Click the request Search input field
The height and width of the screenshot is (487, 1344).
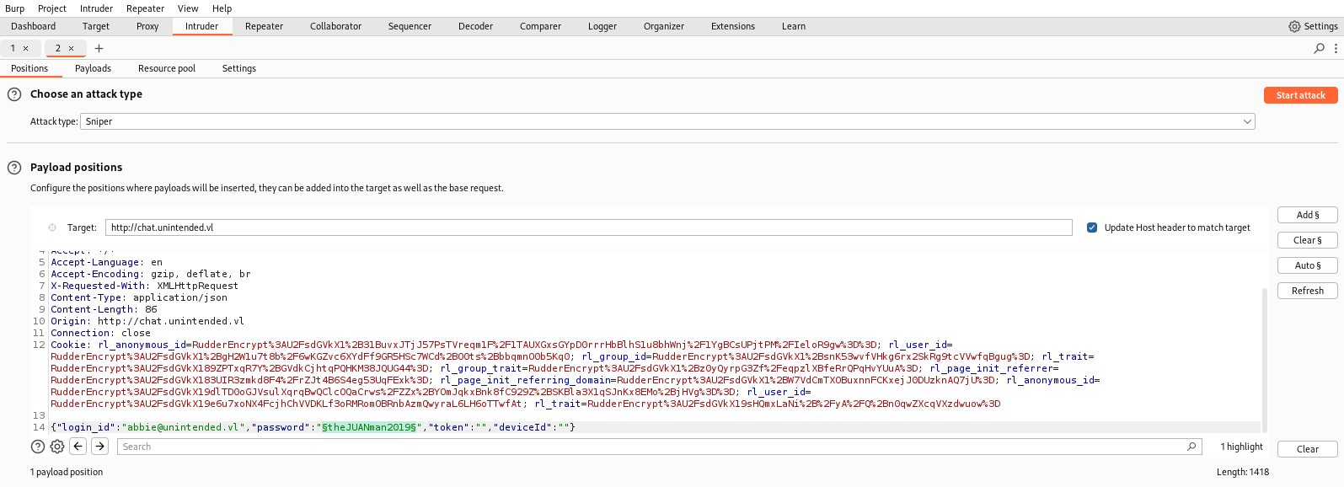coord(658,447)
